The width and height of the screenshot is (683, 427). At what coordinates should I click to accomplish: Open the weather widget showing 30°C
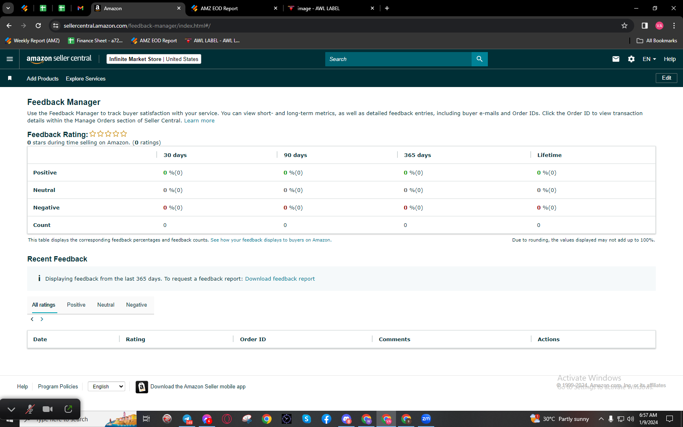point(560,419)
